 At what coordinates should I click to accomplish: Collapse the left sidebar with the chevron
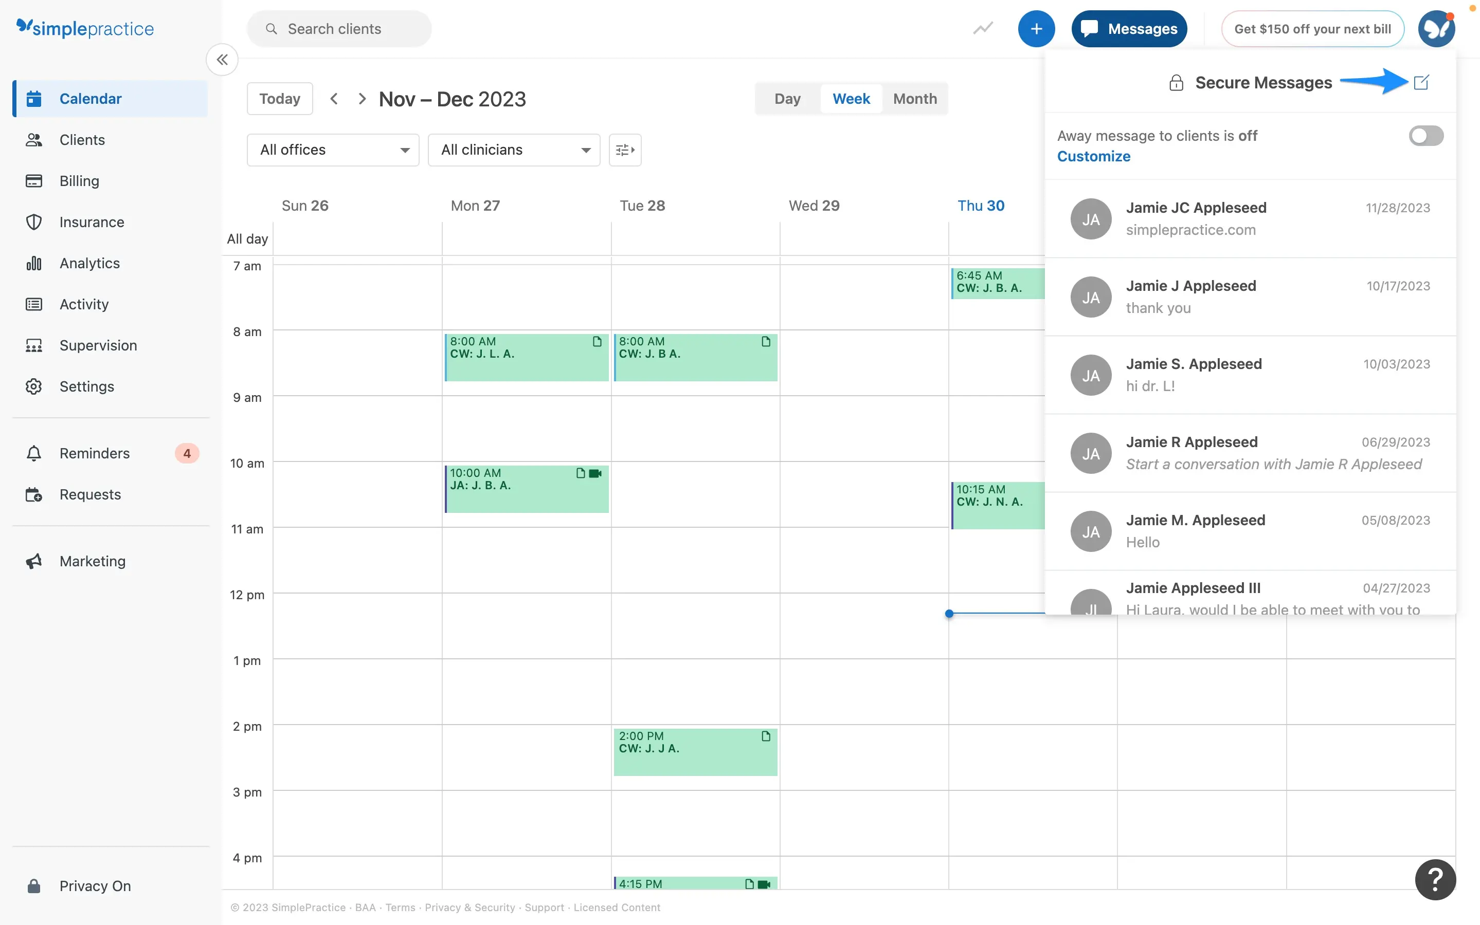(222, 59)
